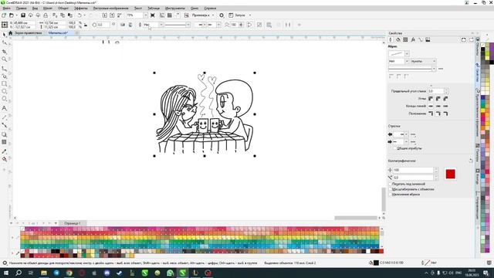Select the Zoom magnifier tool
This screenshot has width=494, height=278.
point(5,59)
